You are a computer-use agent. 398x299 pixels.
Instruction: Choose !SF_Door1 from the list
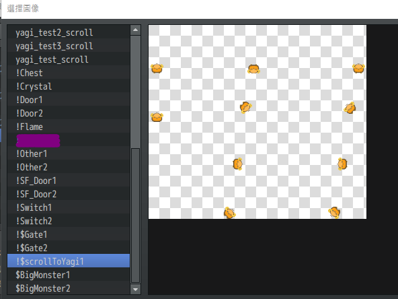tap(69, 180)
